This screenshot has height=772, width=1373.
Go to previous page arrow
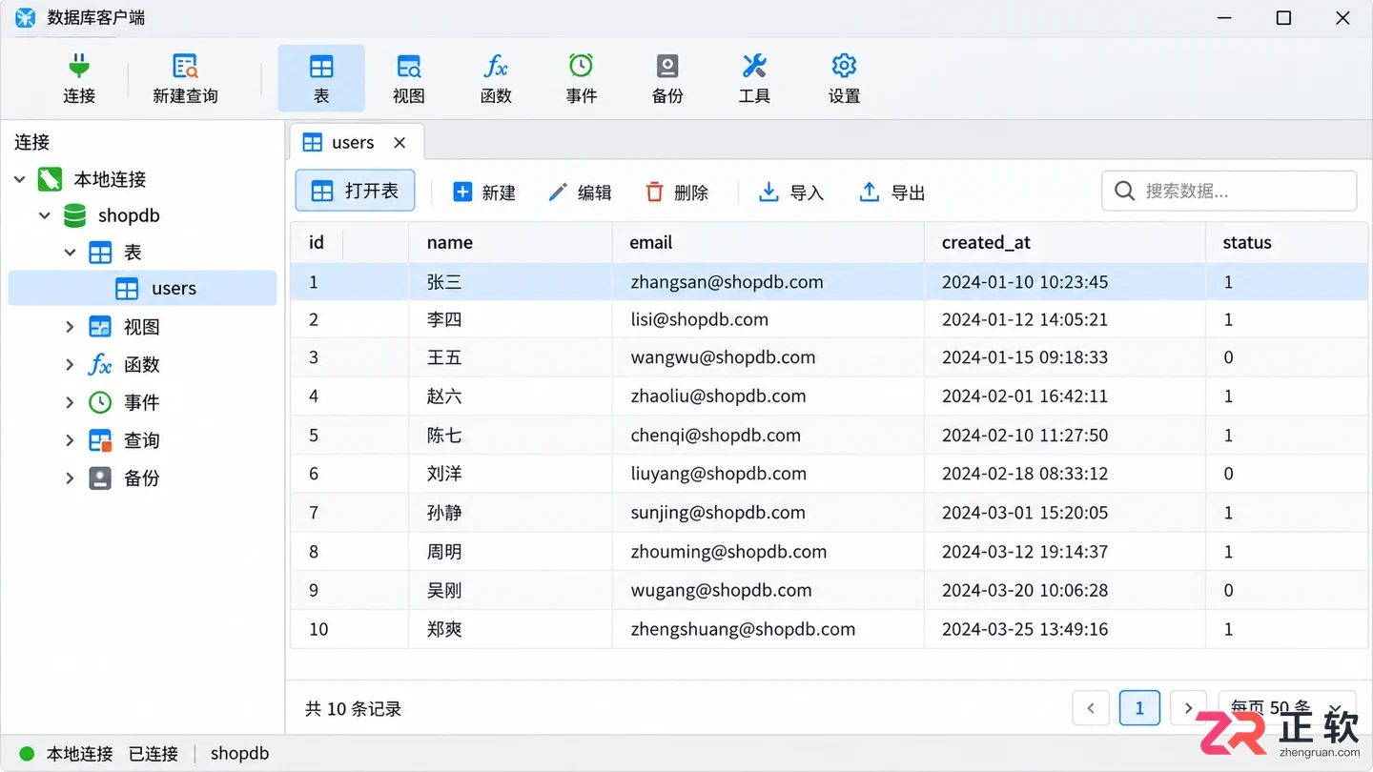click(x=1091, y=708)
